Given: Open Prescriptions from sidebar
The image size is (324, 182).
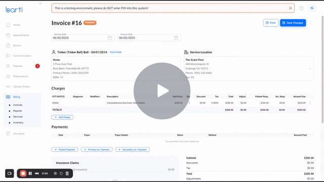Looking at the screenshot, I should [20, 76].
